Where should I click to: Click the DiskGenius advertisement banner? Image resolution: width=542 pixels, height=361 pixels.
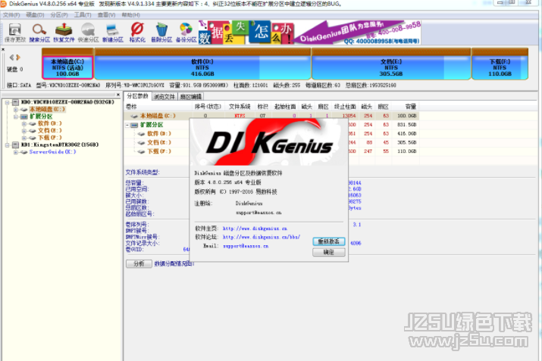click(310, 33)
